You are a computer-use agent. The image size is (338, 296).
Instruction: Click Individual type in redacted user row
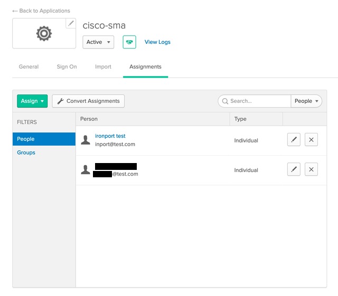tap(246, 170)
